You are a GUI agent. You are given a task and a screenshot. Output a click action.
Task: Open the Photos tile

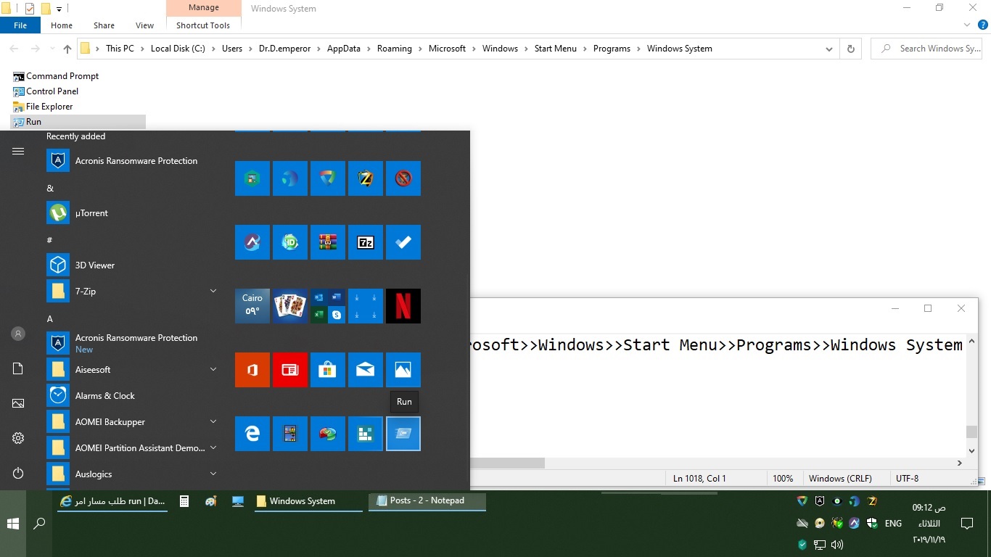(x=403, y=370)
